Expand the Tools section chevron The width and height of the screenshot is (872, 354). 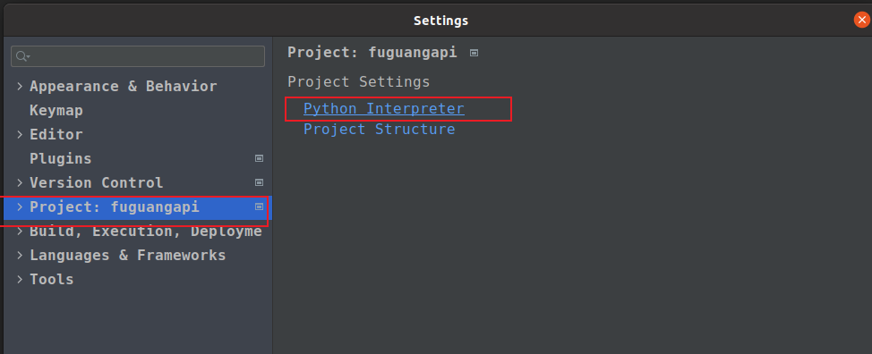[x=20, y=279]
